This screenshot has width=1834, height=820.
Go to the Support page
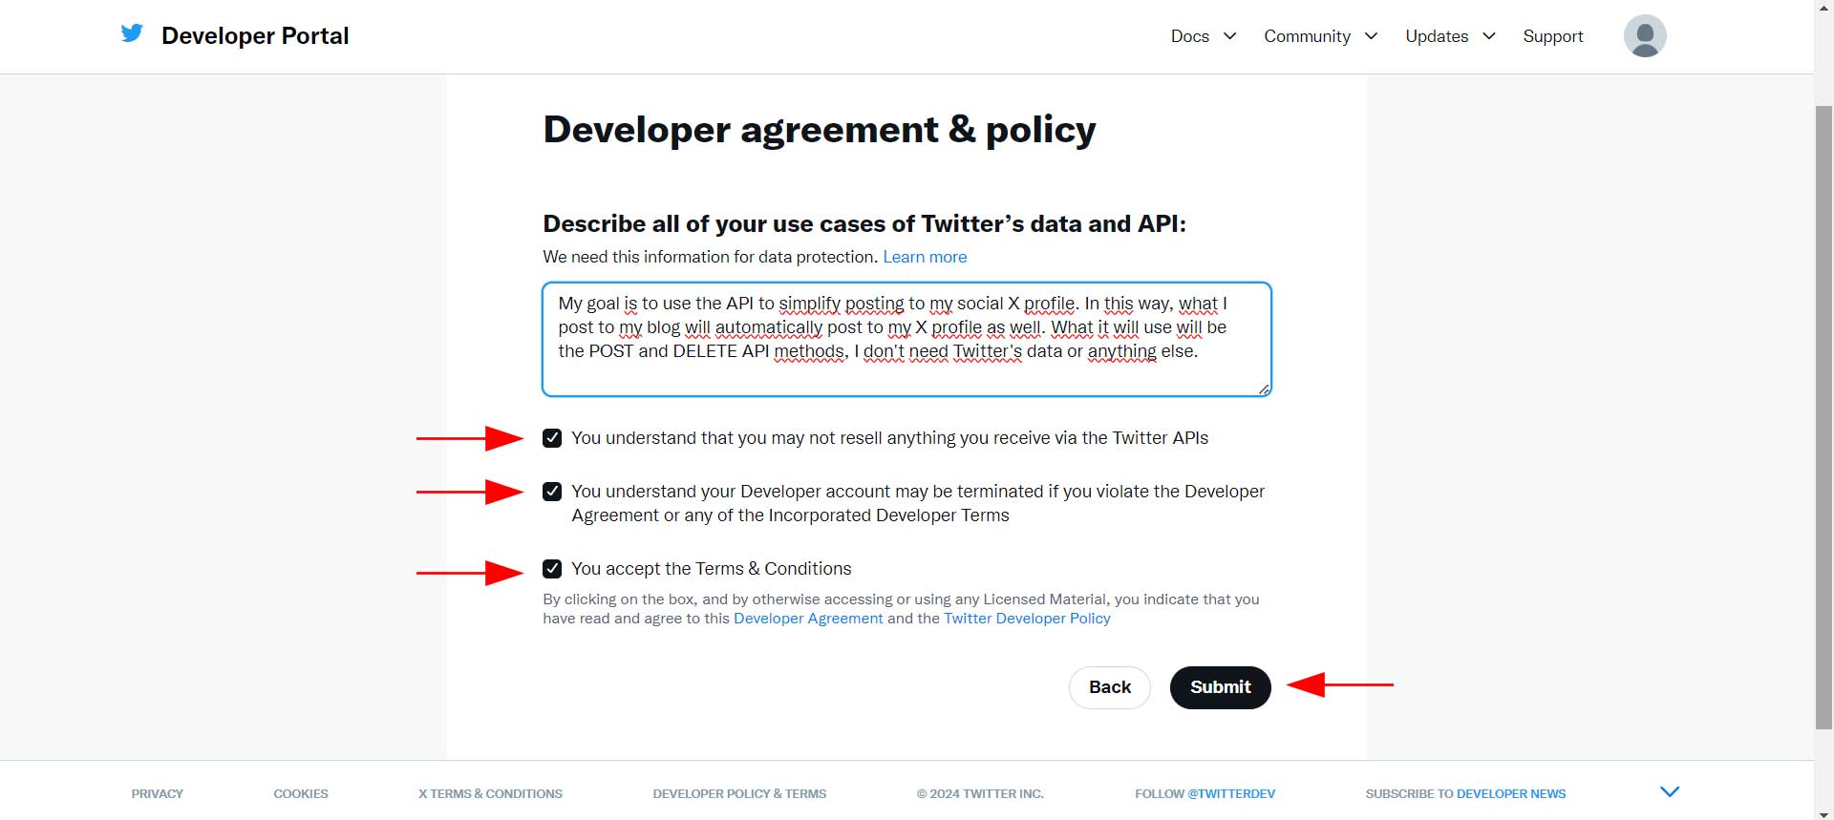(x=1552, y=36)
